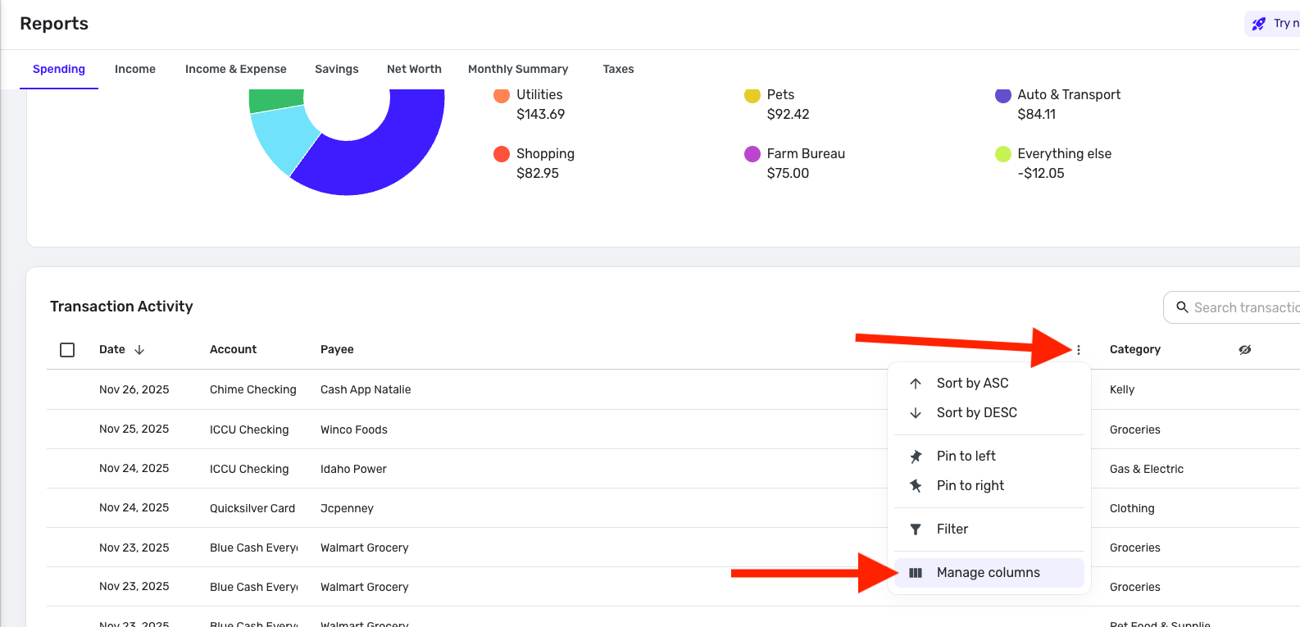Click the search magnifier icon
Screen dimensions: 1300x627
tap(1182, 307)
